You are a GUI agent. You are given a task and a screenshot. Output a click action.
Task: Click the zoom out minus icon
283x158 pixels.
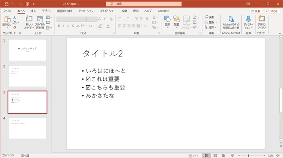click(239, 156)
